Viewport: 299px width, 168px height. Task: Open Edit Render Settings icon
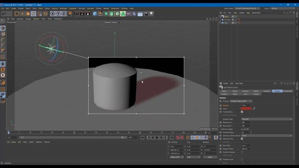coord(88,14)
